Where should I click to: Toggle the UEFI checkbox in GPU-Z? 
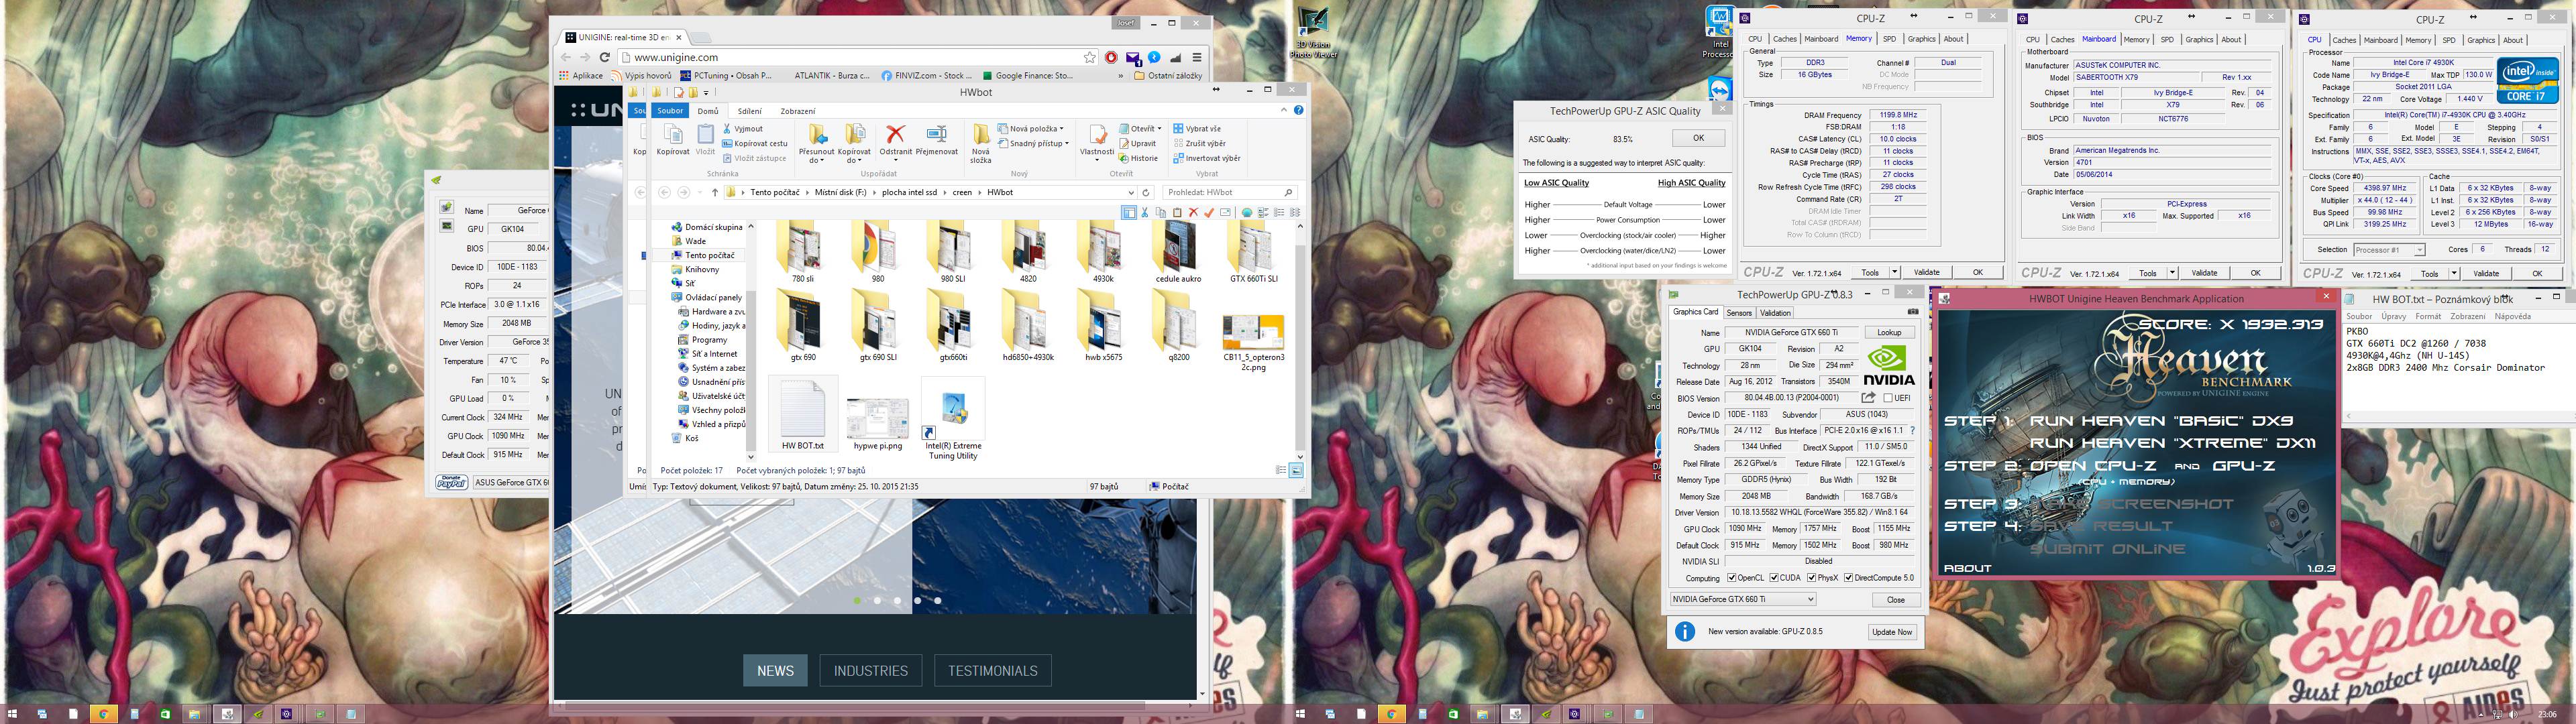pos(1888,398)
